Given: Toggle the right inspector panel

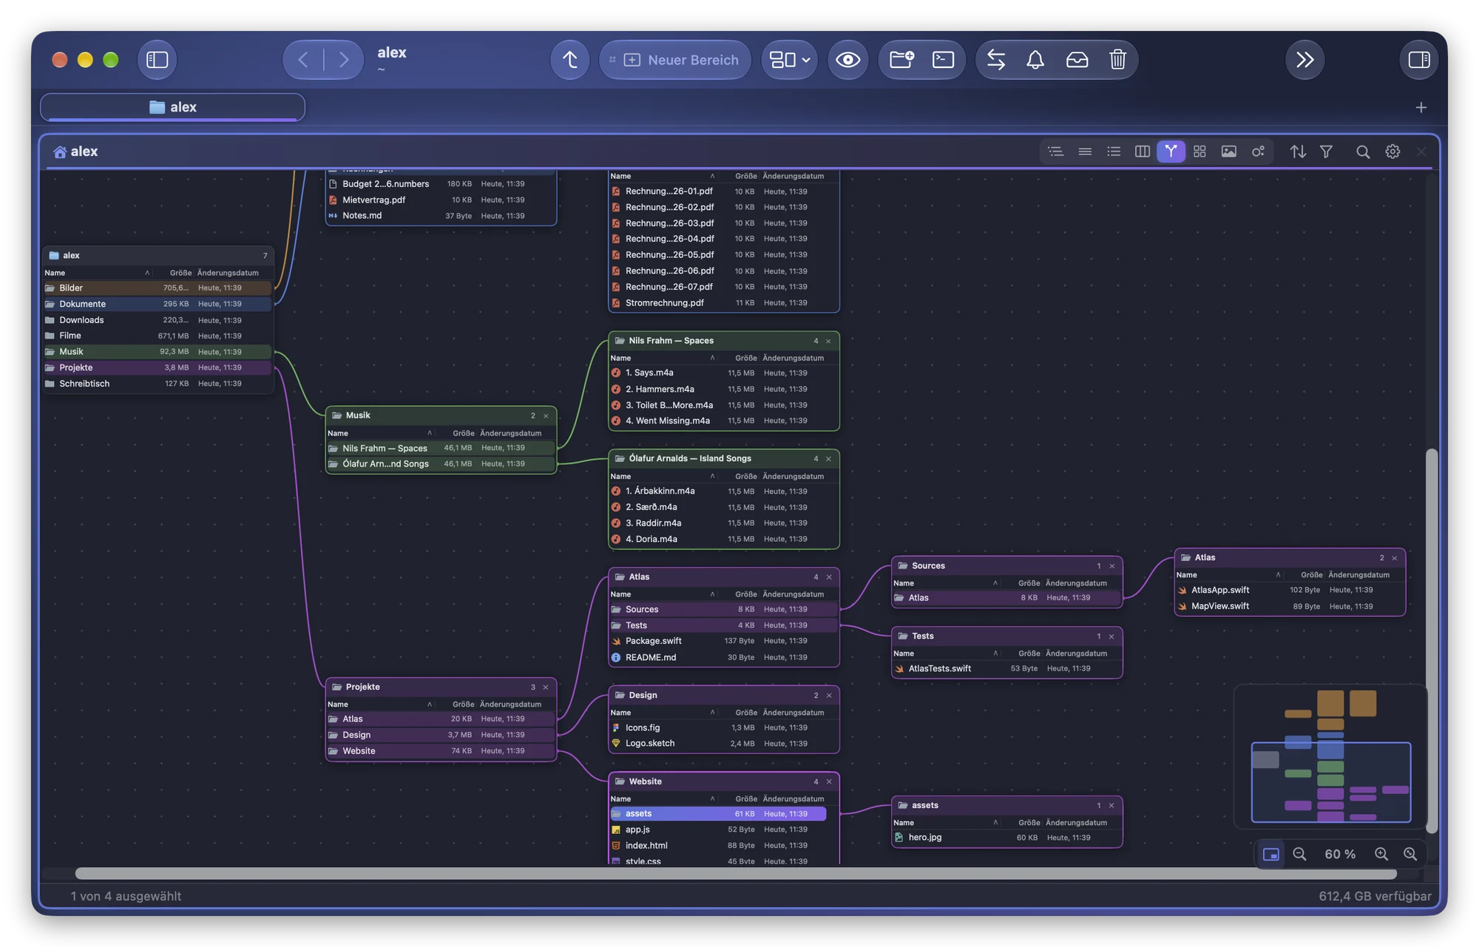Looking at the screenshot, I should click(x=1418, y=60).
